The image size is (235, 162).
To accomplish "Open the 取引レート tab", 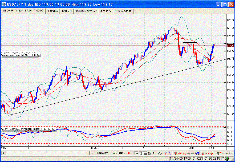I will click(67, 11).
